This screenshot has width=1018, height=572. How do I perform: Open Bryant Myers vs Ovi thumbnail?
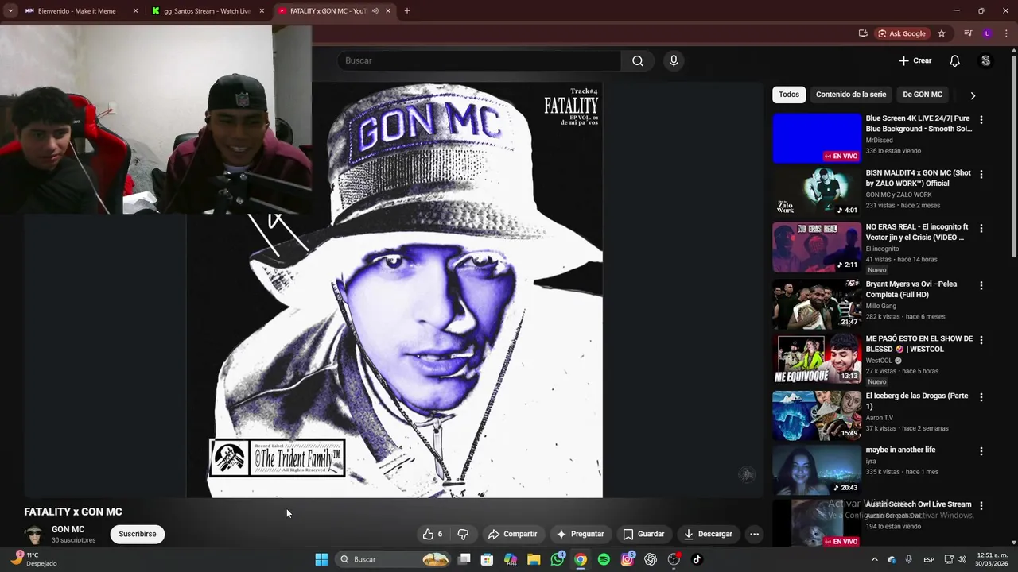[817, 303]
